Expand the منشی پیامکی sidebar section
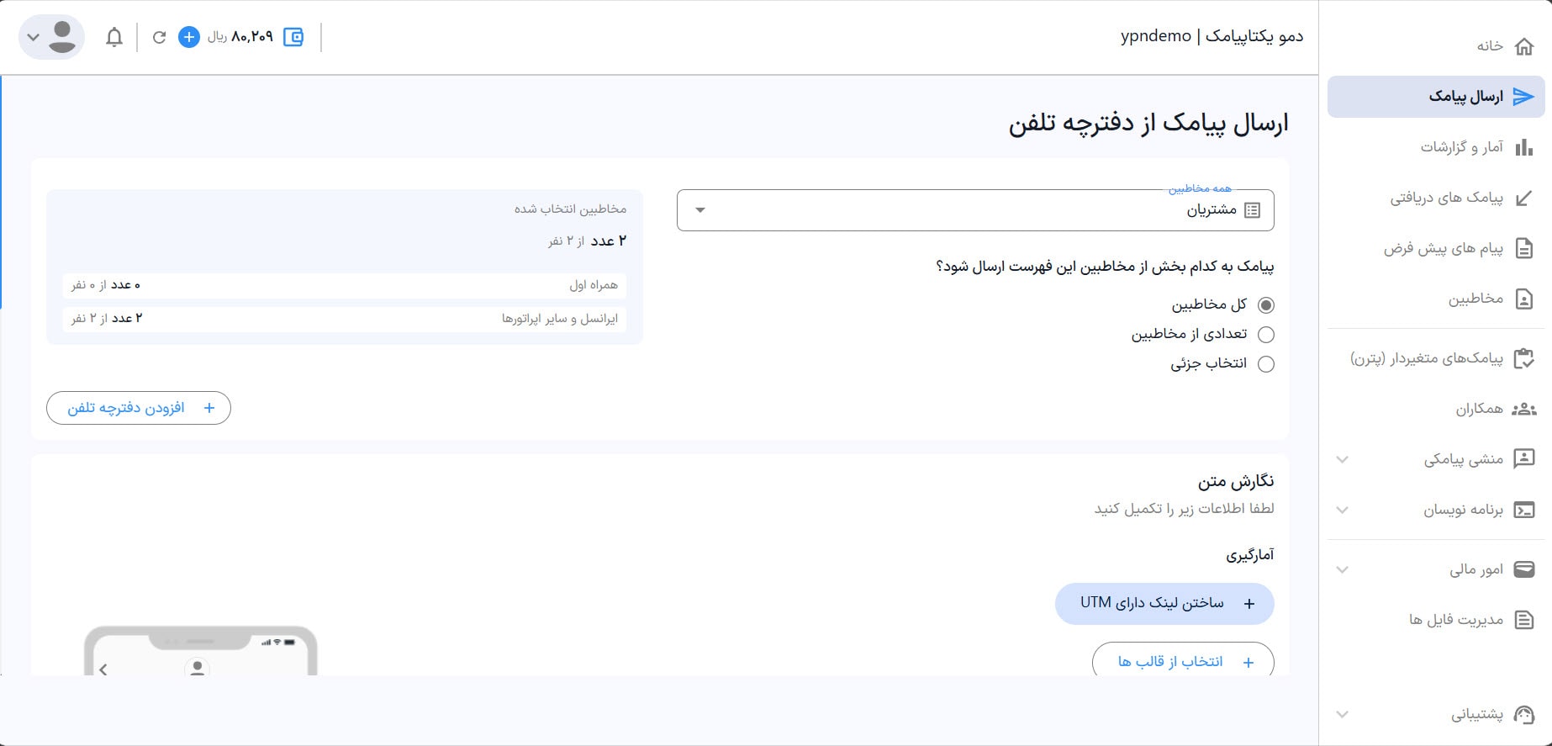The width and height of the screenshot is (1552, 746). tap(1343, 459)
